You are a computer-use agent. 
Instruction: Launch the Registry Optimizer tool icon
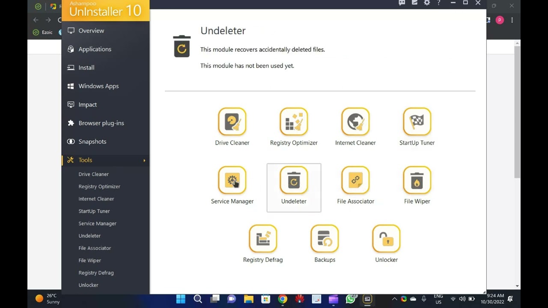(294, 121)
